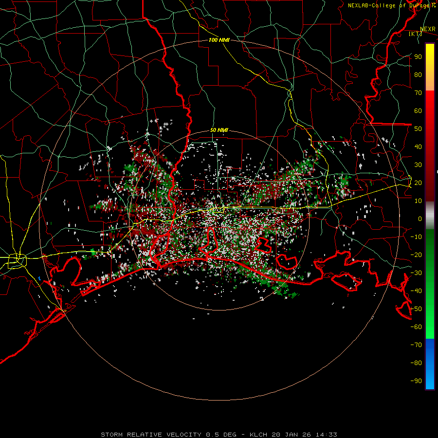The height and width of the screenshot is (438, 438).
Task: Click the 10 value on velocity scale
Action: (418, 201)
